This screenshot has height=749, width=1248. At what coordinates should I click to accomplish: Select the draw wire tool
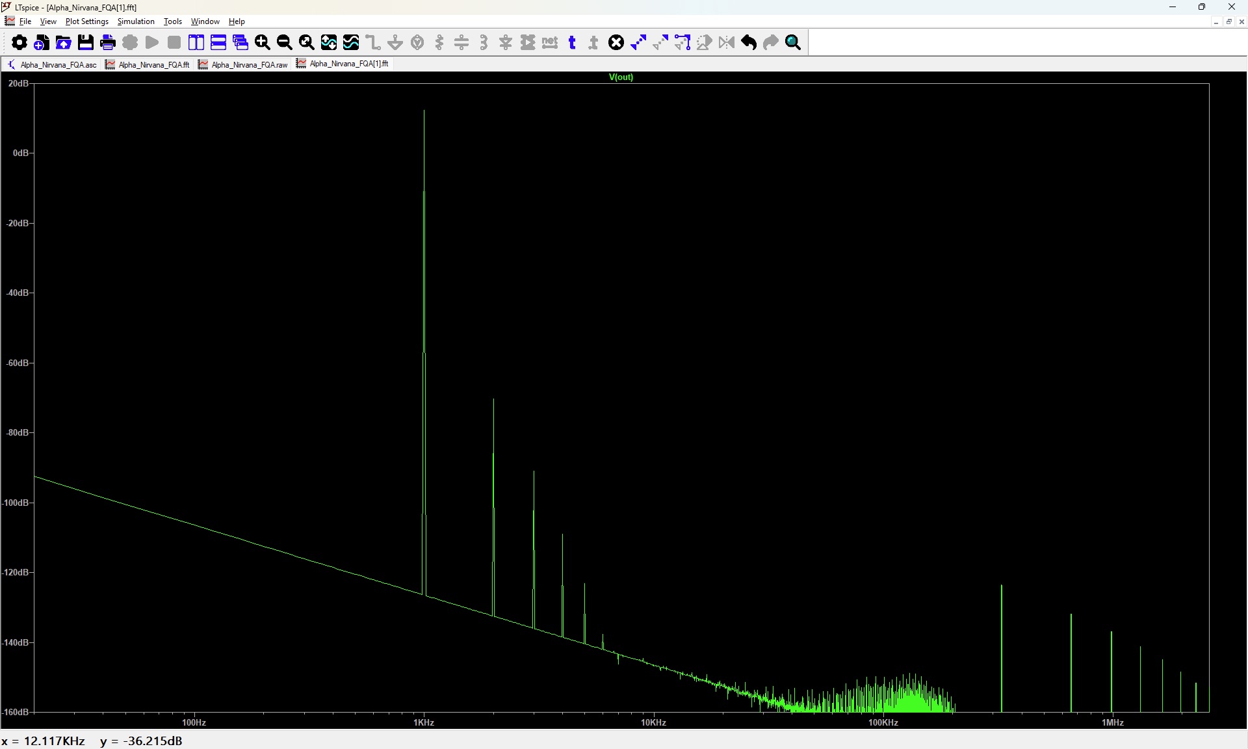click(373, 43)
